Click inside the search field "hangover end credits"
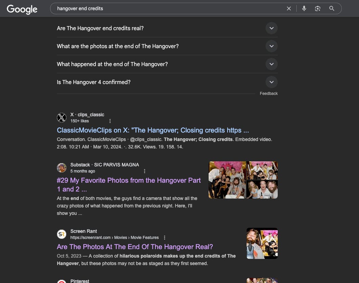The height and width of the screenshot is (283, 359). click(169, 8)
